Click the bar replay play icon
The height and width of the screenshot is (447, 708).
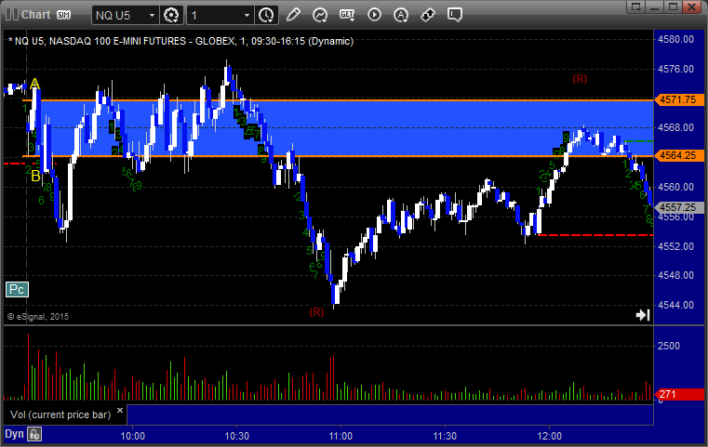374,15
